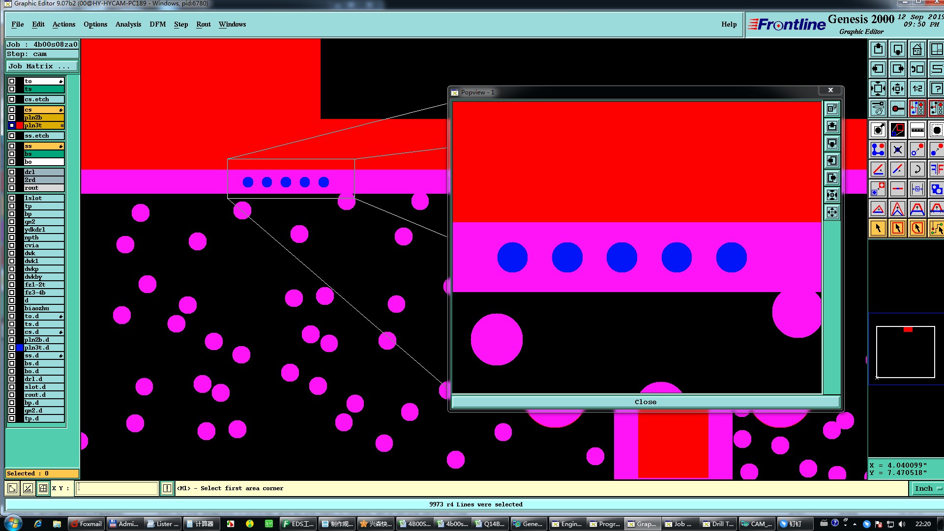This screenshot has height=531, width=944.
Task: Toggle checkbox for rout layer
Action: coord(12,188)
